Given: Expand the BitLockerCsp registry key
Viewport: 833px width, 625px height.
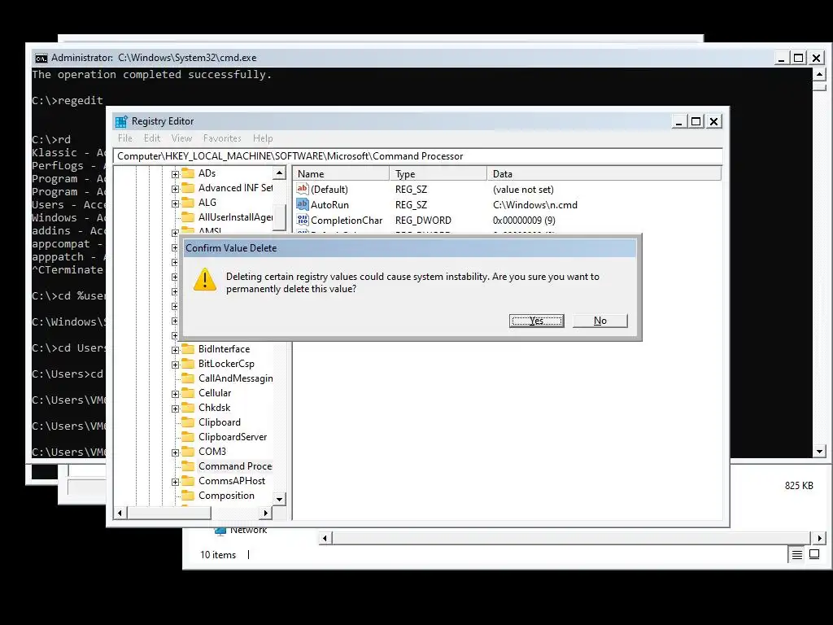Looking at the screenshot, I should [175, 365].
